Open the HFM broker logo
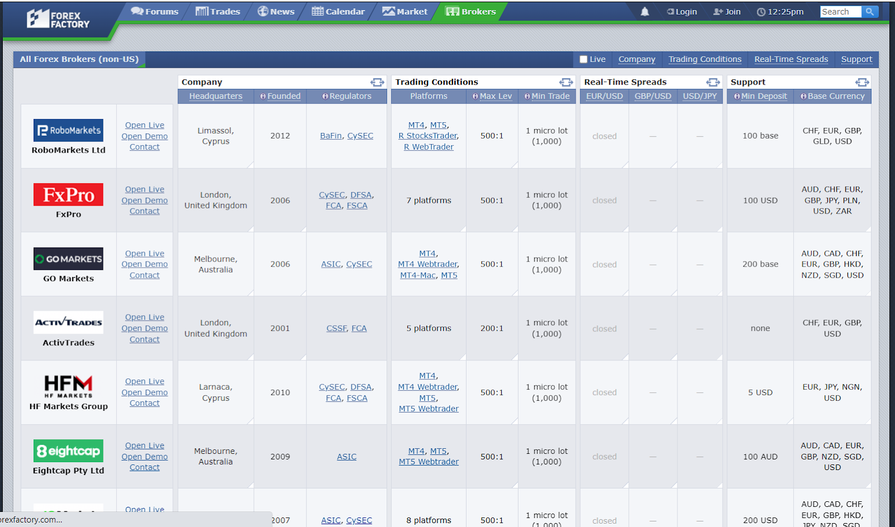Image resolution: width=895 pixels, height=527 pixels. pos(68,386)
